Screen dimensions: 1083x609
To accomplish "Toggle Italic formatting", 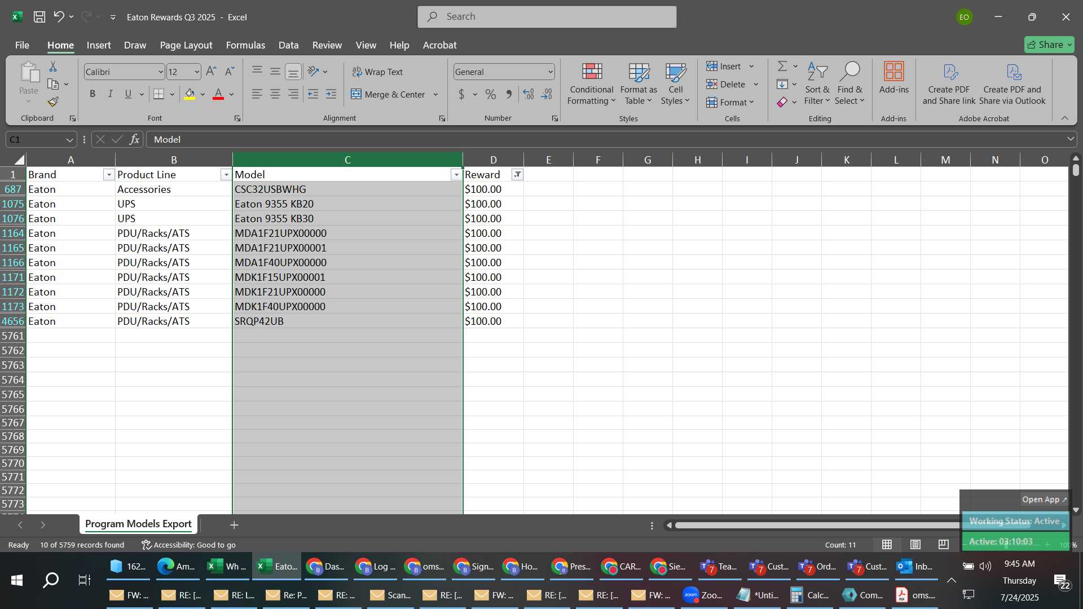I will 111,94.
